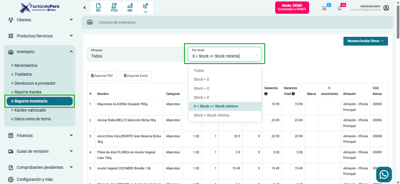This screenshot has width=400, height=184.
Task: Open the Administrador profile icon
Action: [x=386, y=8]
